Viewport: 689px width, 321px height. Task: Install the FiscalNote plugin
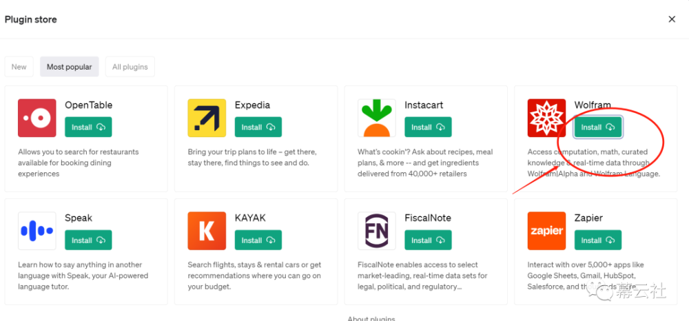click(x=428, y=240)
